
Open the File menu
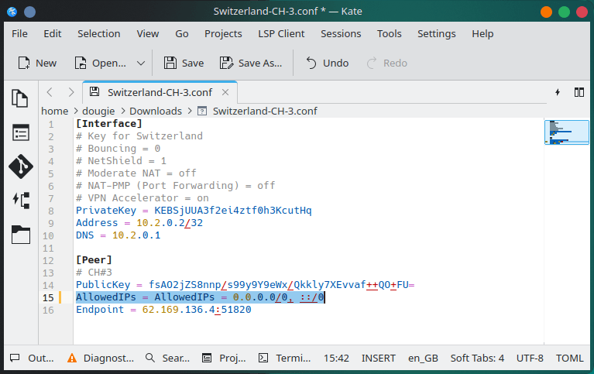[x=19, y=34]
